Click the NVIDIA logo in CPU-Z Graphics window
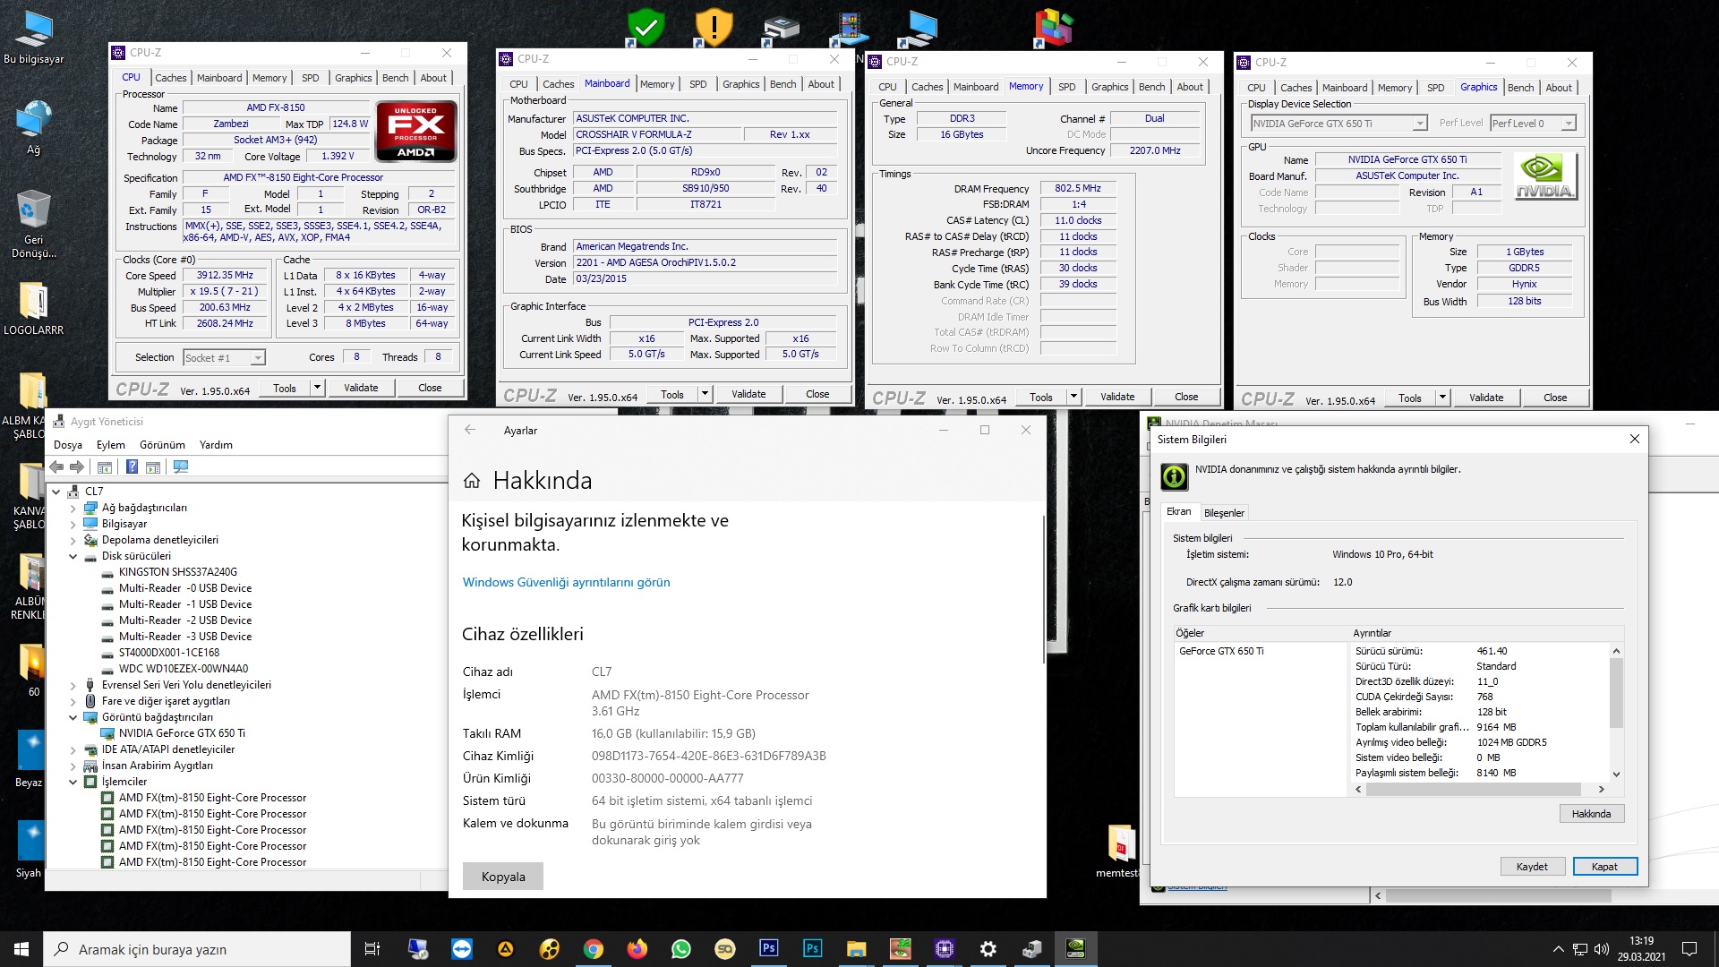This screenshot has width=1719, height=967. (1544, 175)
